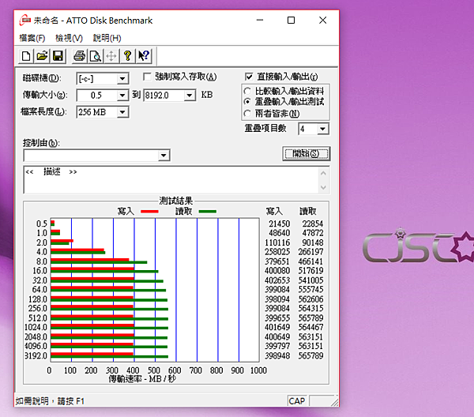Click the Print Preview magnifier icon
474x417 pixels.
pyautogui.click(x=96, y=56)
